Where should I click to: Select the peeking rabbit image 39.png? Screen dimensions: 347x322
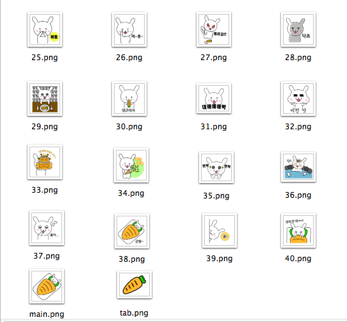[x=220, y=230]
